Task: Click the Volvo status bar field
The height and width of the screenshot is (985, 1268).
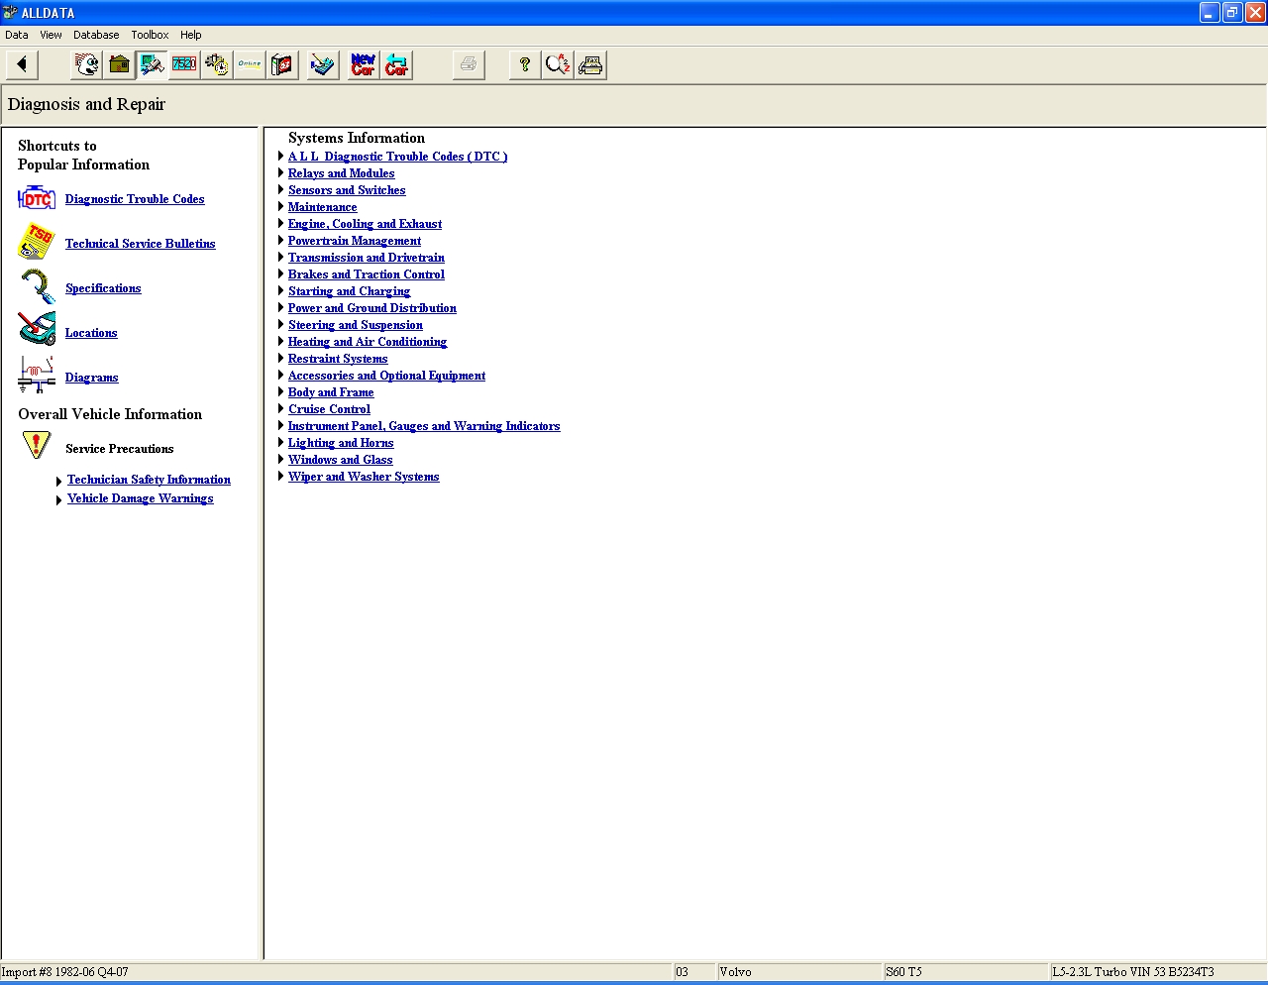Action: (x=799, y=972)
